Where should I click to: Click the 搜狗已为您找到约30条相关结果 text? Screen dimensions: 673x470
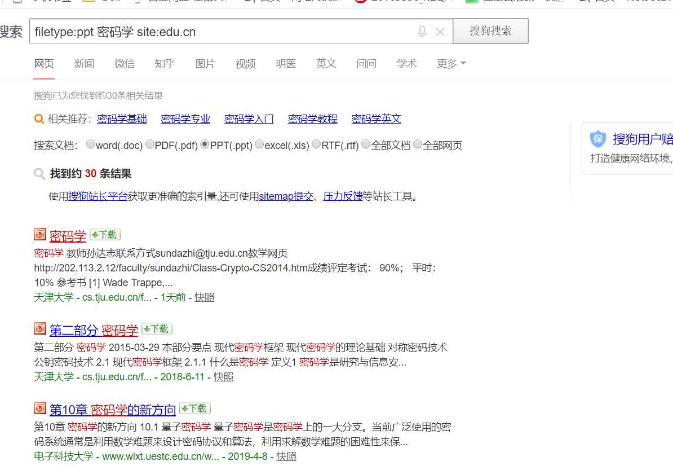point(98,95)
